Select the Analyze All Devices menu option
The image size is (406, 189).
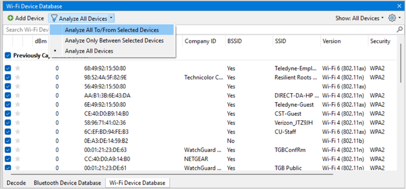[112, 51]
